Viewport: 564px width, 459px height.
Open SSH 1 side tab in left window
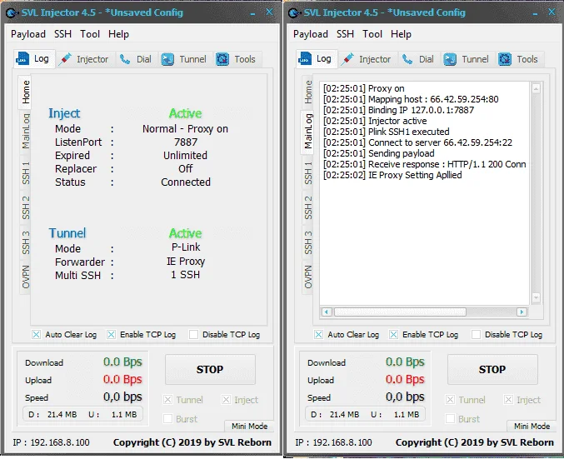coord(25,172)
